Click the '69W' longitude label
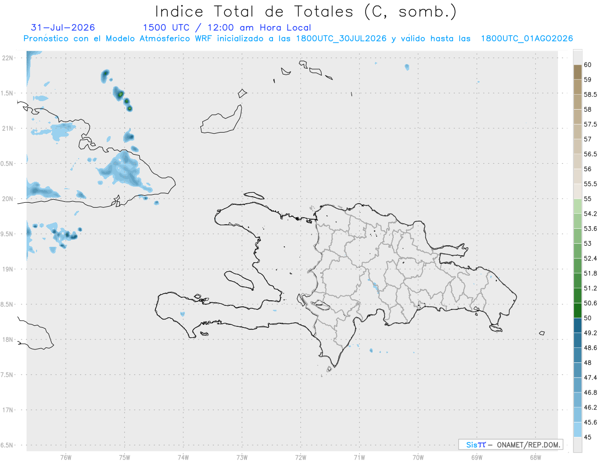Viewport: 601px width, 464px height. (476, 457)
